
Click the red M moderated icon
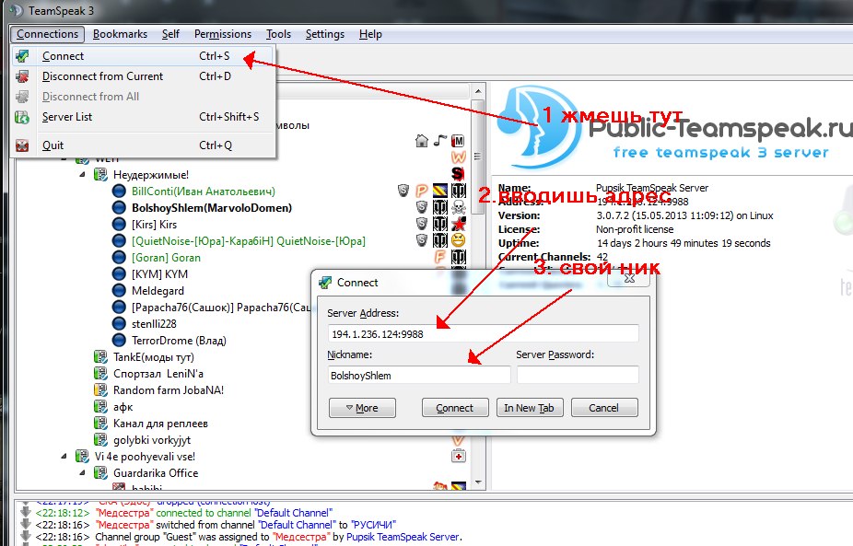[x=459, y=142]
